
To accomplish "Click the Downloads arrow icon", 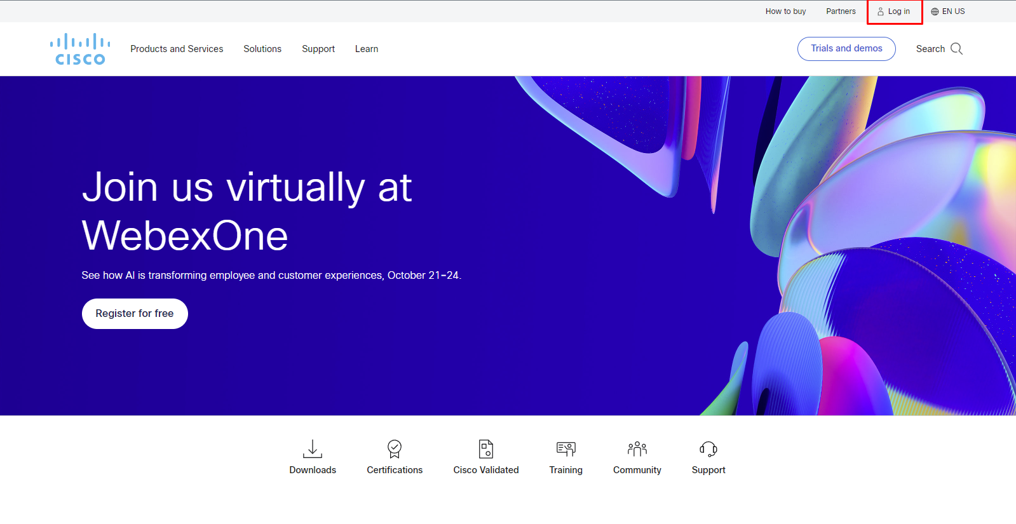I will pyautogui.click(x=313, y=449).
